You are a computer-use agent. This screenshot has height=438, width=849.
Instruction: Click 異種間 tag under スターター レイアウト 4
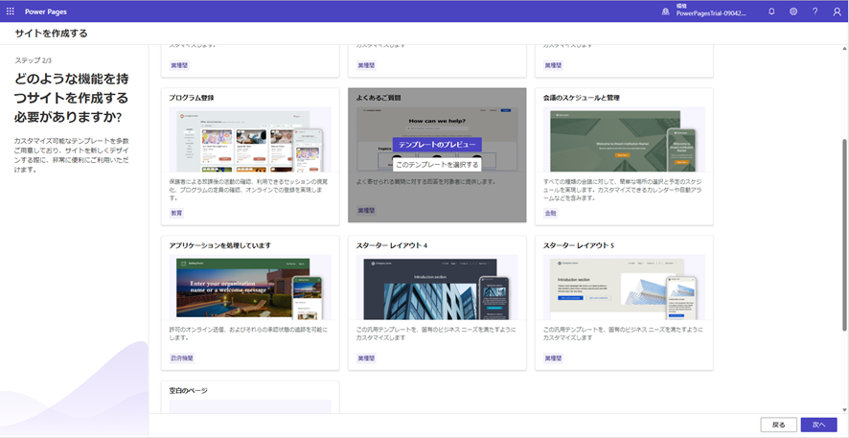pyautogui.click(x=366, y=358)
